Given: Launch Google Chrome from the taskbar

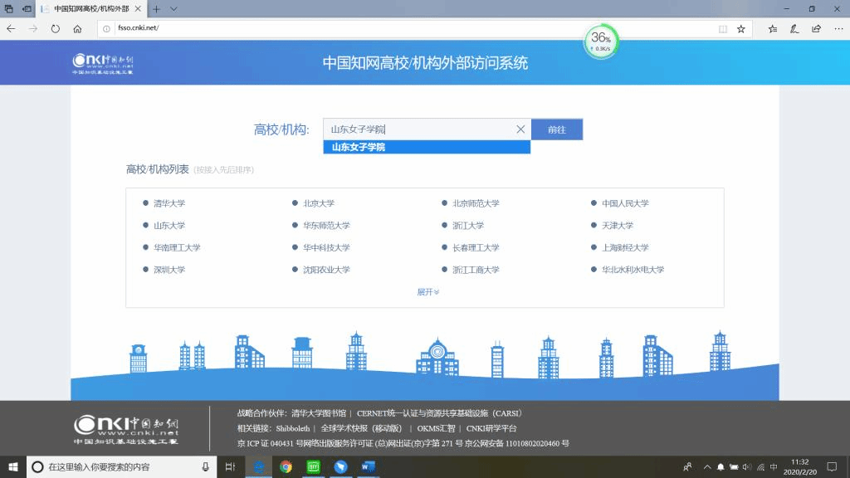Looking at the screenshot, I should pyautogui.click(x=286, y=467).
